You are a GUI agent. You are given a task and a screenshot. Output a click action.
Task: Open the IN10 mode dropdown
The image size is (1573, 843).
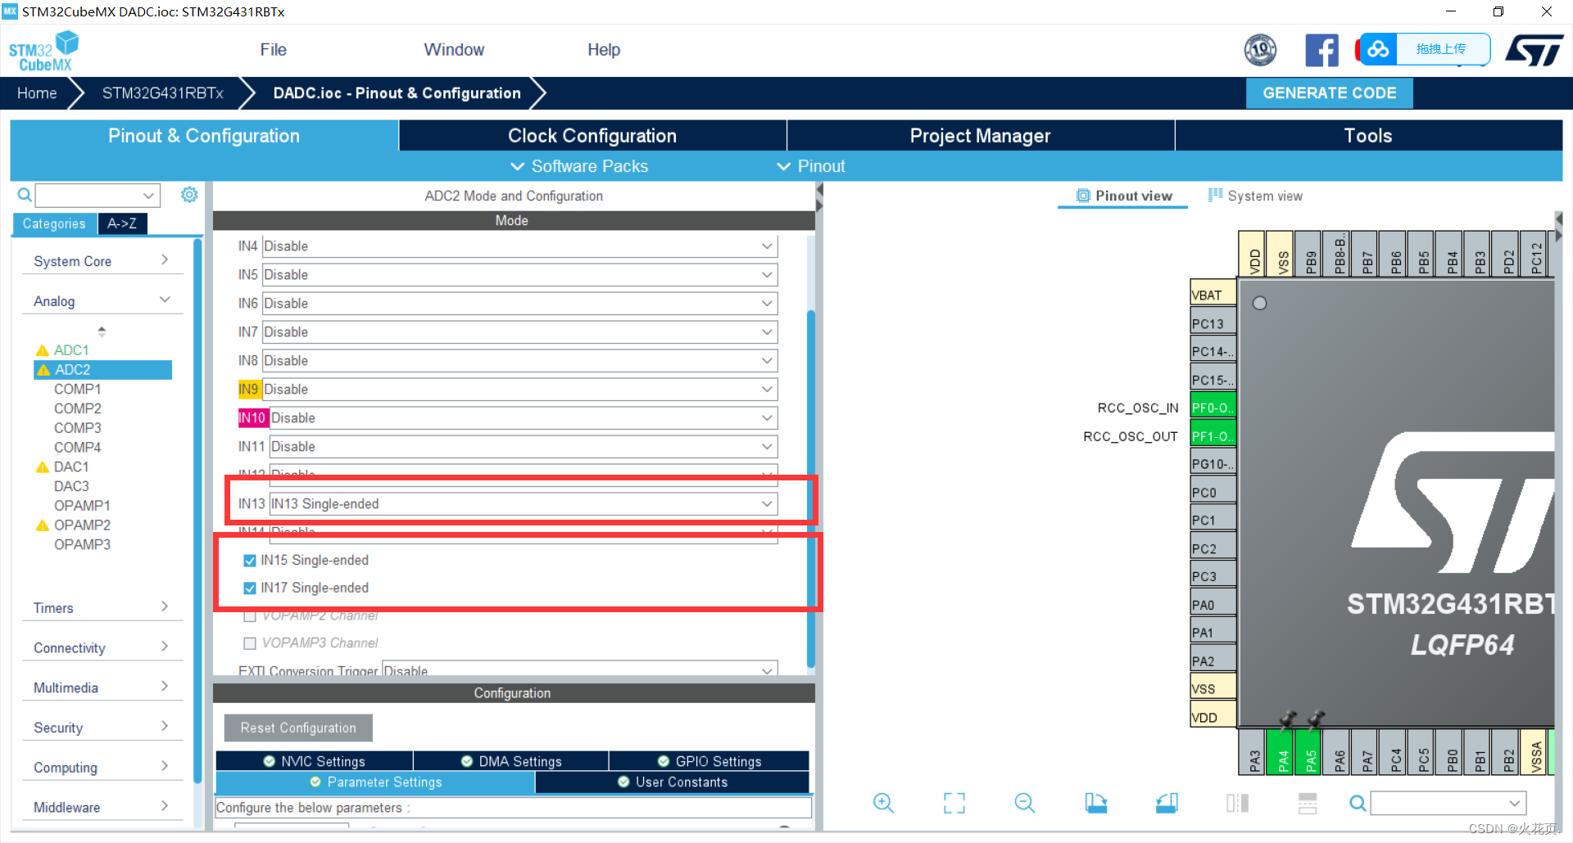524,418
